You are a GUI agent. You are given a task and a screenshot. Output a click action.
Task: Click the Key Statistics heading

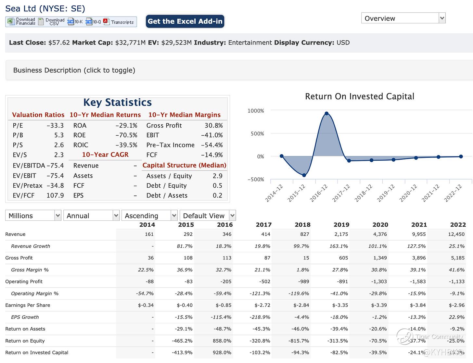point(118,102)
